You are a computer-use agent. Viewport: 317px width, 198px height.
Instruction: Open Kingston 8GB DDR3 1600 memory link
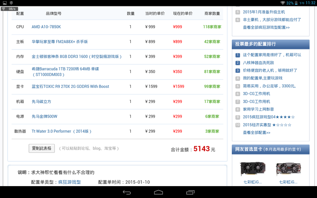coord(76,57)
